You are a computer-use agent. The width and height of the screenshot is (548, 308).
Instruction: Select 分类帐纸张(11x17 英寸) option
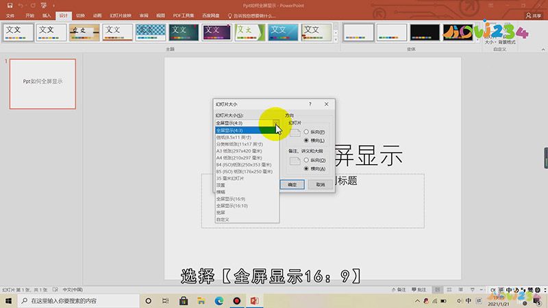click(247, 144)
